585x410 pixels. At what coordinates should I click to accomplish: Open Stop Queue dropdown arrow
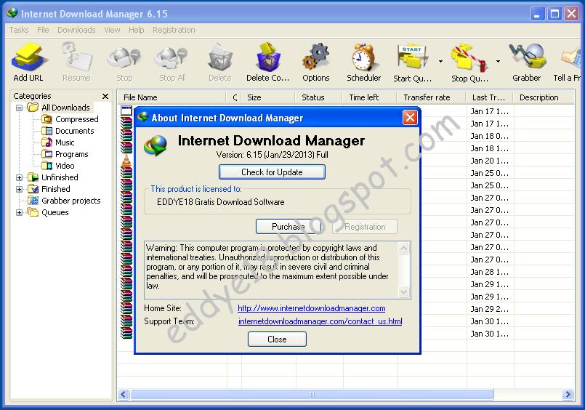[498, 61]
